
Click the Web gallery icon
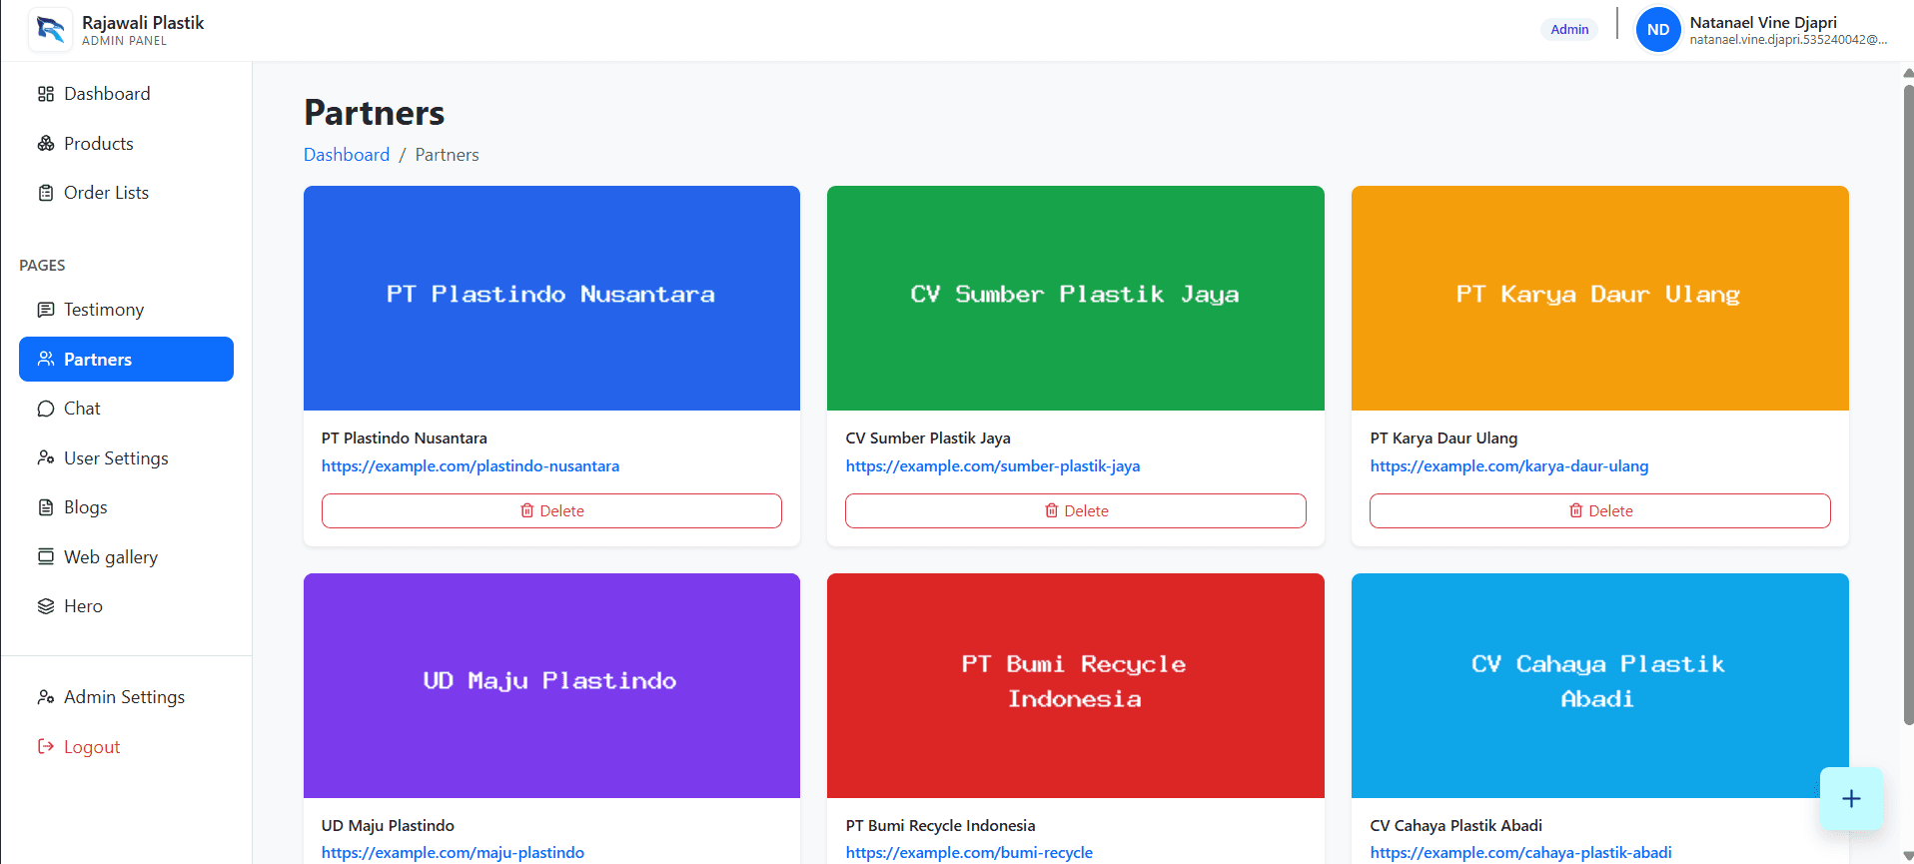click(46, 556)
